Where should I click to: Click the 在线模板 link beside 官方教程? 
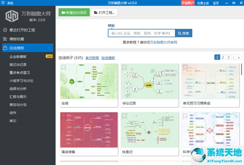108,58
